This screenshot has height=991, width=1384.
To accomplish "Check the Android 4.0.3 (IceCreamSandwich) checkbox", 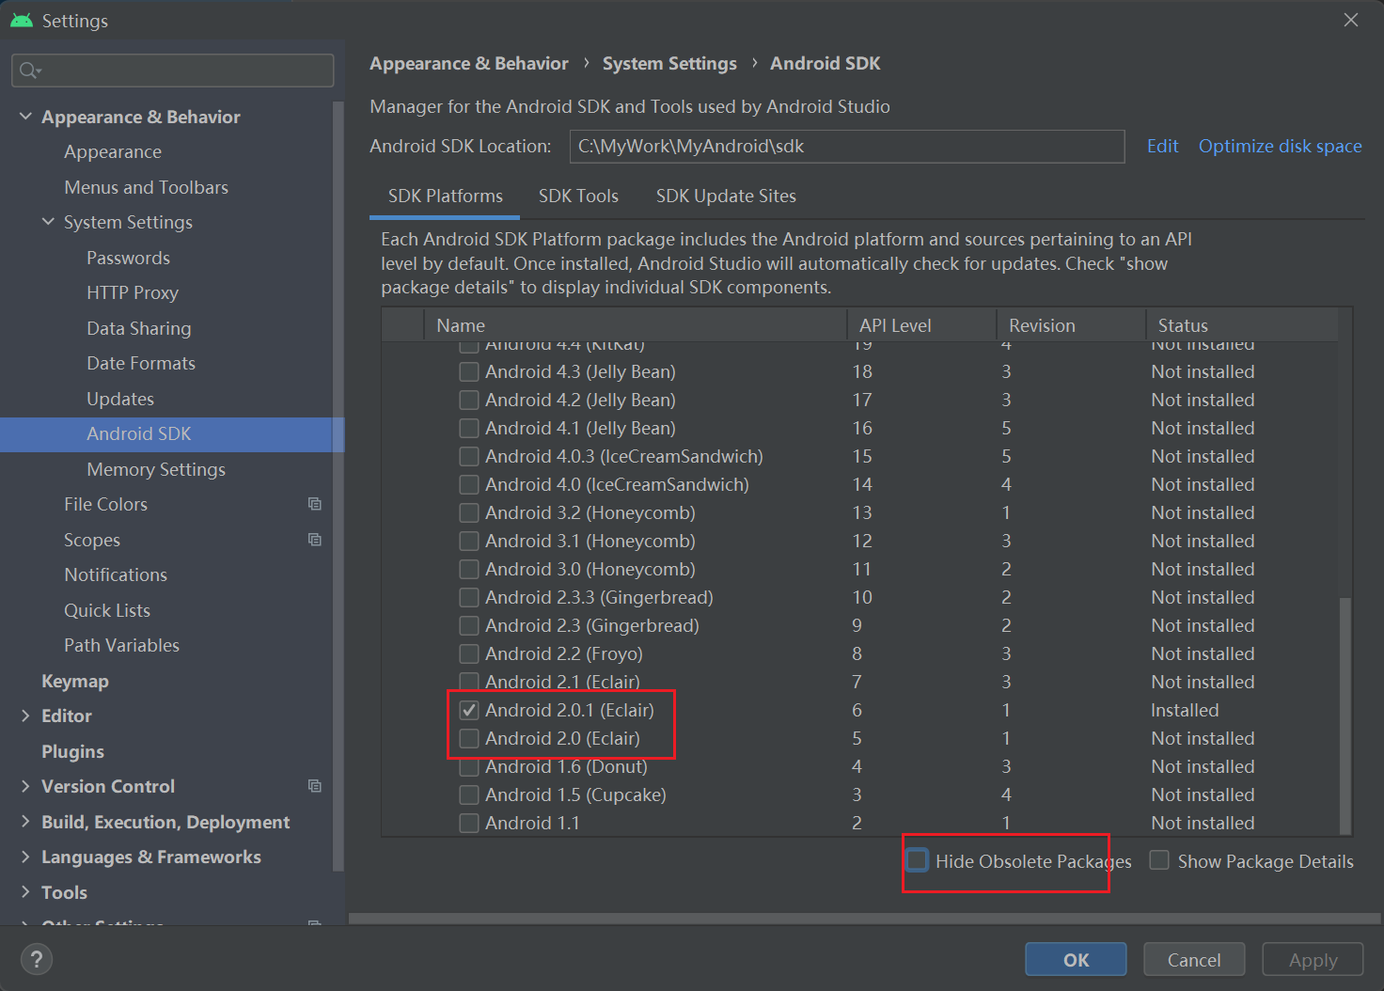I will [468, 457].
